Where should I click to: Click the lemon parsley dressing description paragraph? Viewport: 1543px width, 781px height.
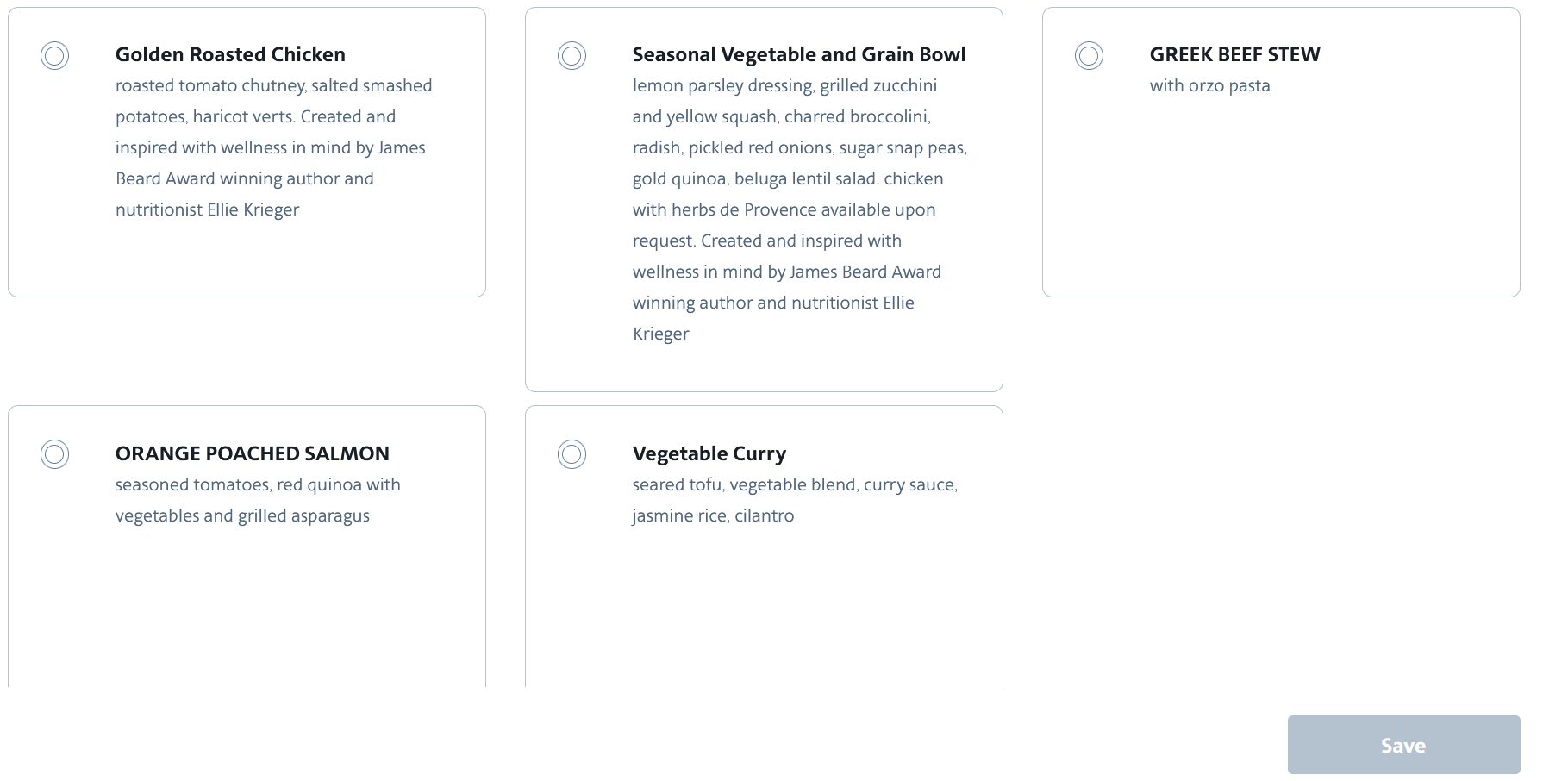800,209
